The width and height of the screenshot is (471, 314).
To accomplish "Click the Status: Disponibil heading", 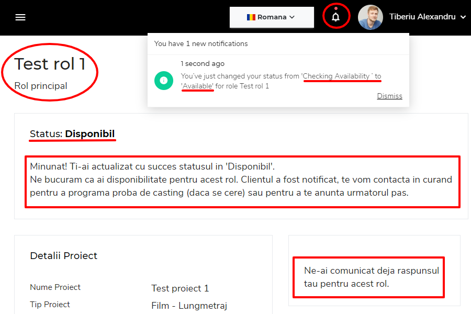I will pyautogui.click(x=72, y=134).
